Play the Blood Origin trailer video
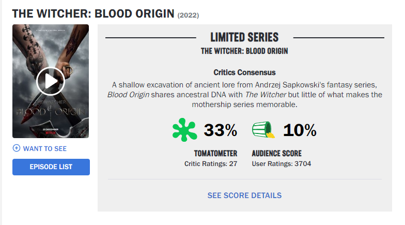Viewport: 405px width, 225px height. 51,81
